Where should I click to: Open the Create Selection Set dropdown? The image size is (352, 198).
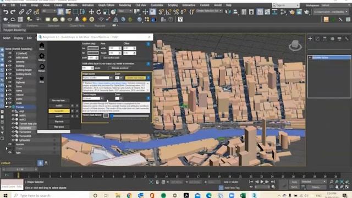(209, 11)
